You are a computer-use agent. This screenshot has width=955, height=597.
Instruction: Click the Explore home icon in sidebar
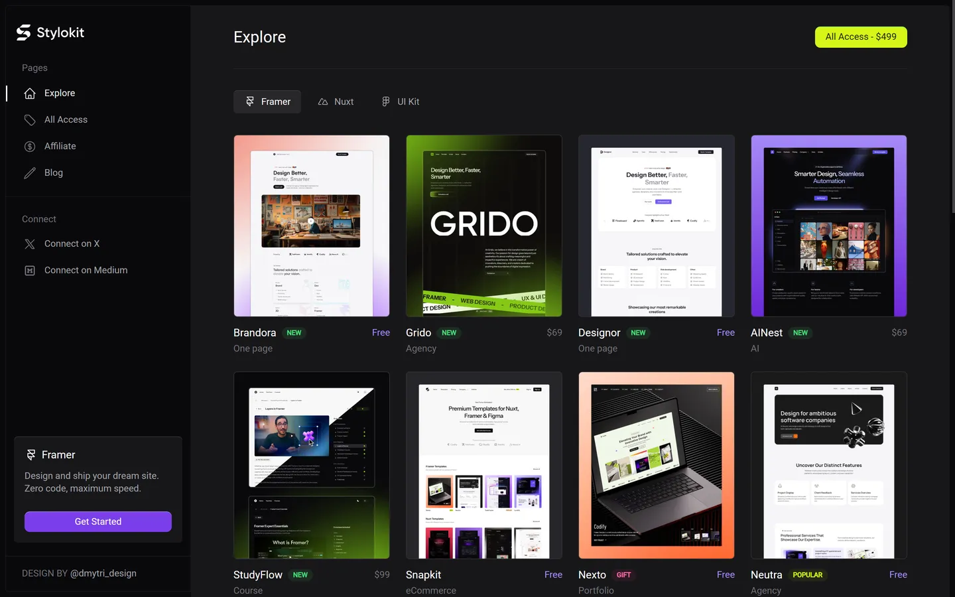click(30, 94)
